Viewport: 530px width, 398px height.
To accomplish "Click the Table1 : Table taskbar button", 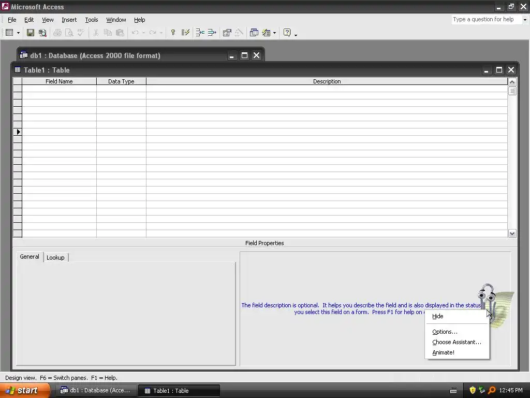I will coord(179,391).
